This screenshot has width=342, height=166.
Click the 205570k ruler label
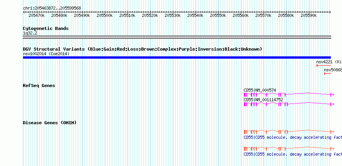pyautogui.click(x=264, y=15)
